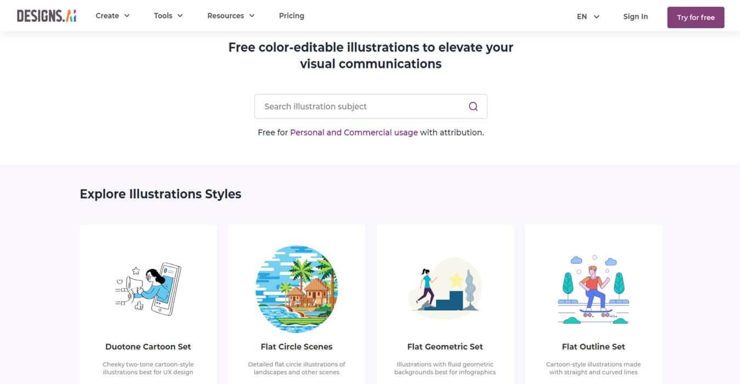Click the Duotone Cartoon Set title
Screen dimensions: 740x384
pyautogui.click(x=148, y=347)
